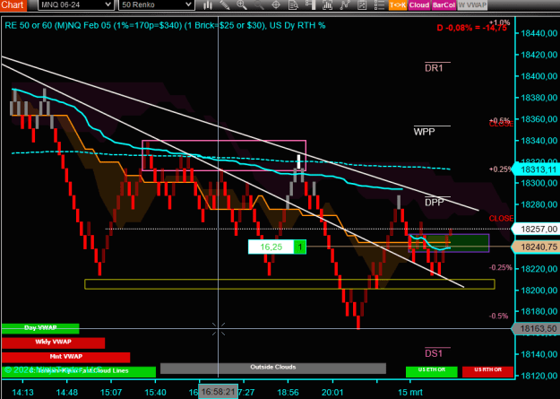Select the Chart tab
The width and height of the screenshot is (560, 399).
pos(13,4)
